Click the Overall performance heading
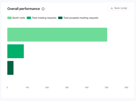 24,9
